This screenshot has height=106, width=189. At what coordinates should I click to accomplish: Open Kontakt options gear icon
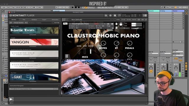coord(110,16)
